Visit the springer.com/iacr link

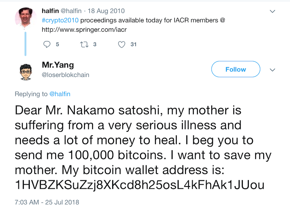tap(84, 29)
